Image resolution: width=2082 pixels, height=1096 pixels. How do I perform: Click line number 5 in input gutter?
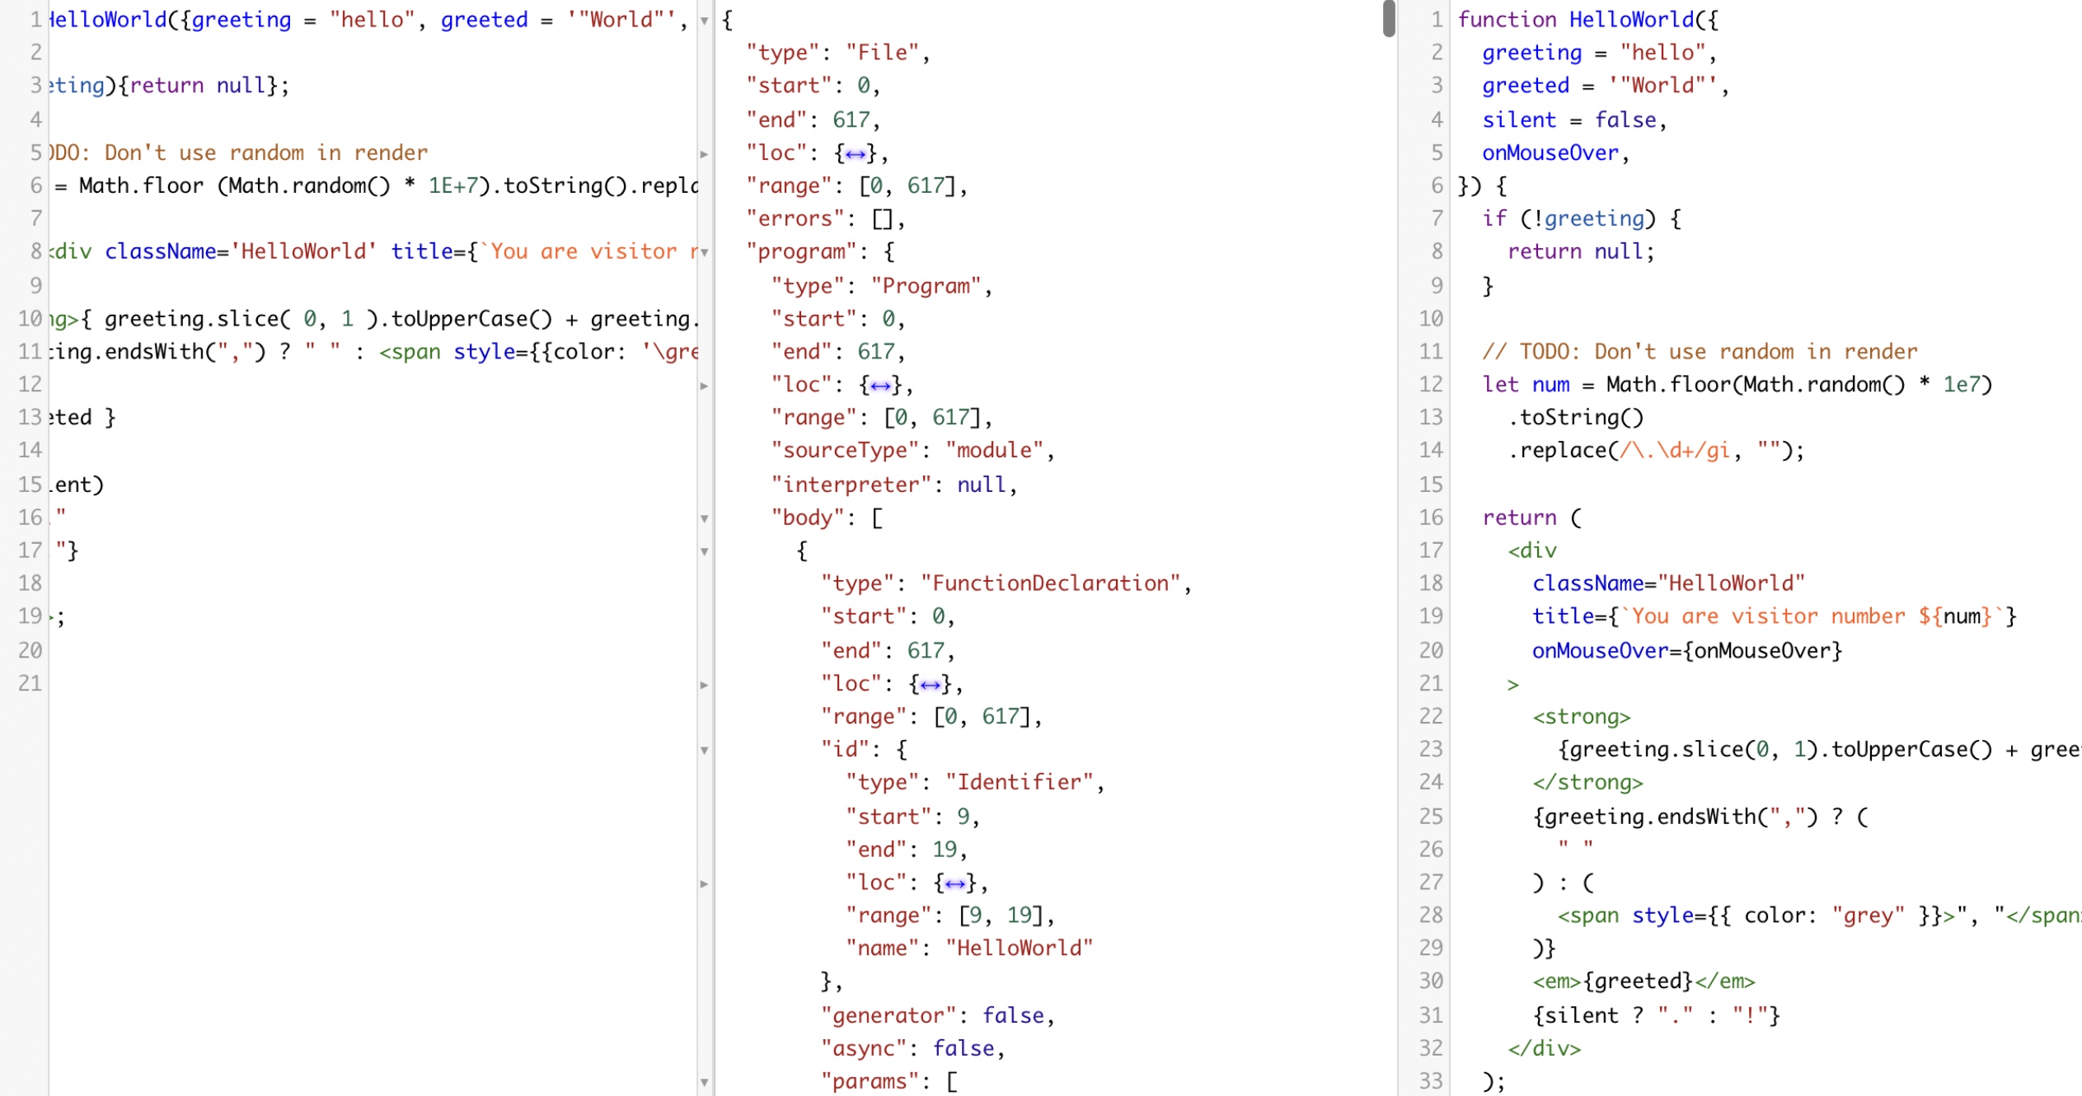tap(35, 152)
